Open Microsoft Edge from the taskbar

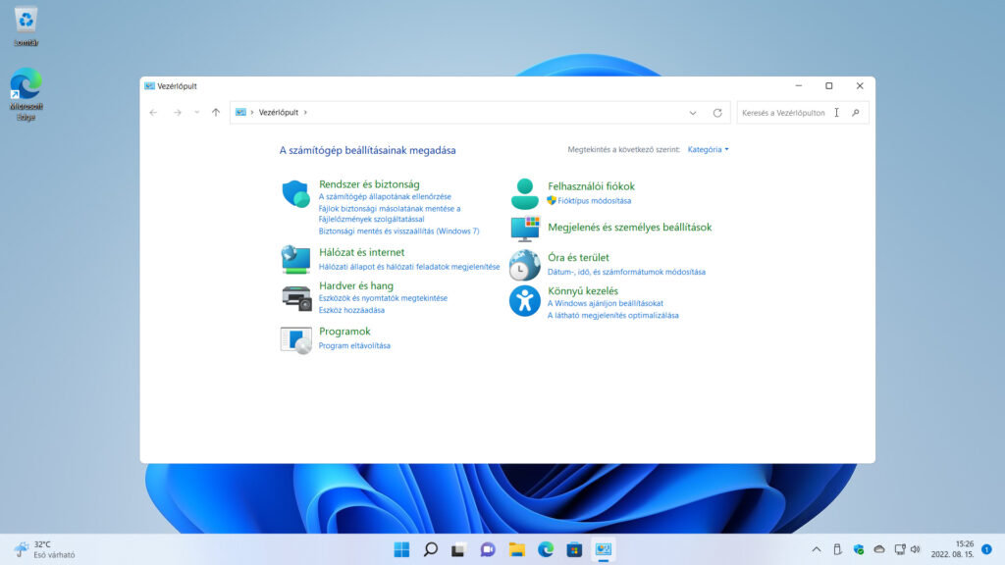546,549
